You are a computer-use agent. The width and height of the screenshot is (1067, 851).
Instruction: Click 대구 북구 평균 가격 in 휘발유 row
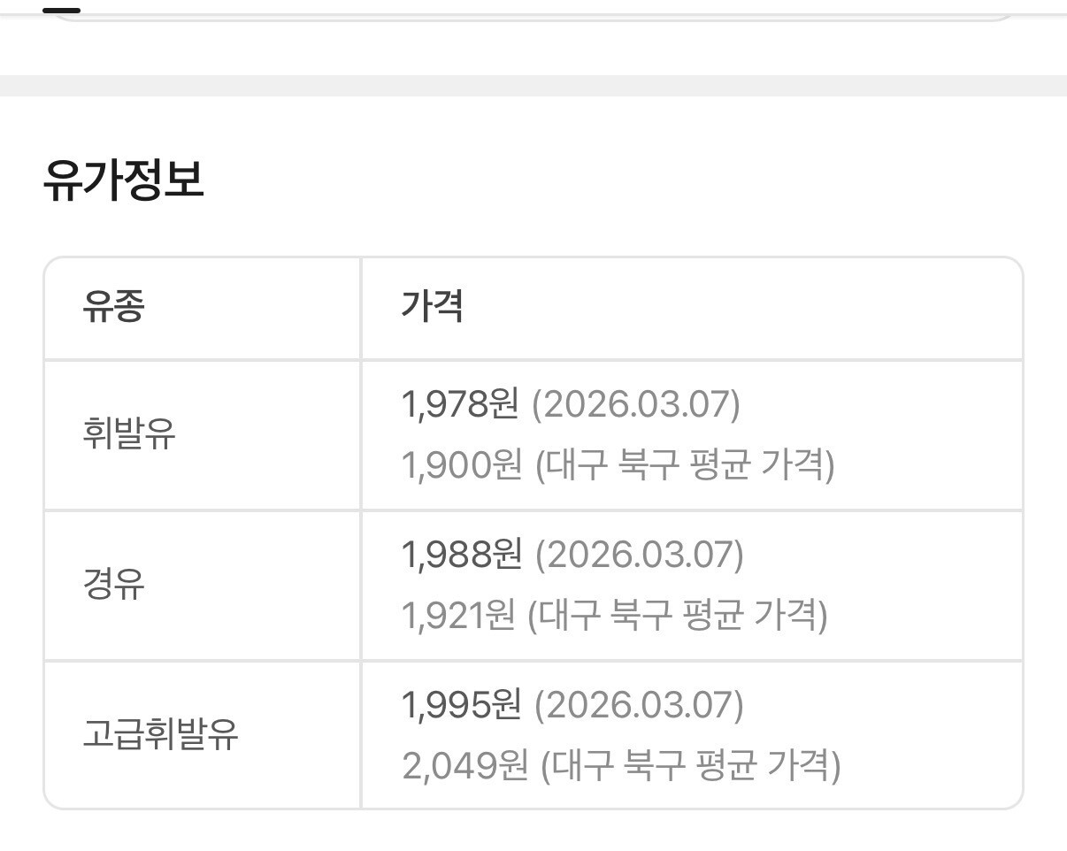coord(686,465)
